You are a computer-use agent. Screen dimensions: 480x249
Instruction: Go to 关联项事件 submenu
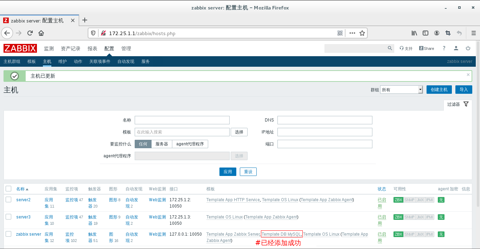100,61
